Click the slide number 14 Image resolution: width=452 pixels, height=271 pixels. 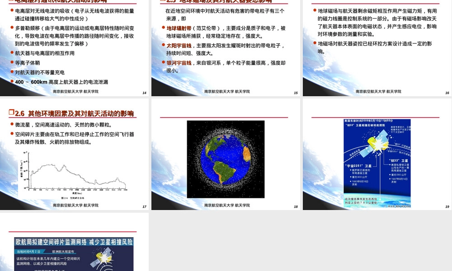click(x=145, y=93)
